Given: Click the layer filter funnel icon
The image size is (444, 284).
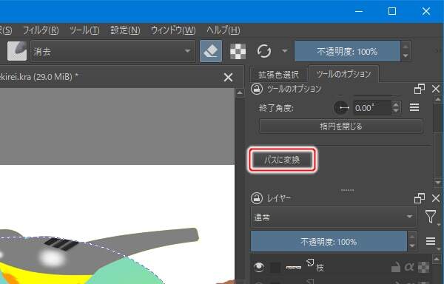Looking at the screenshot, I should pyautogui.click(x=431, y=217).
